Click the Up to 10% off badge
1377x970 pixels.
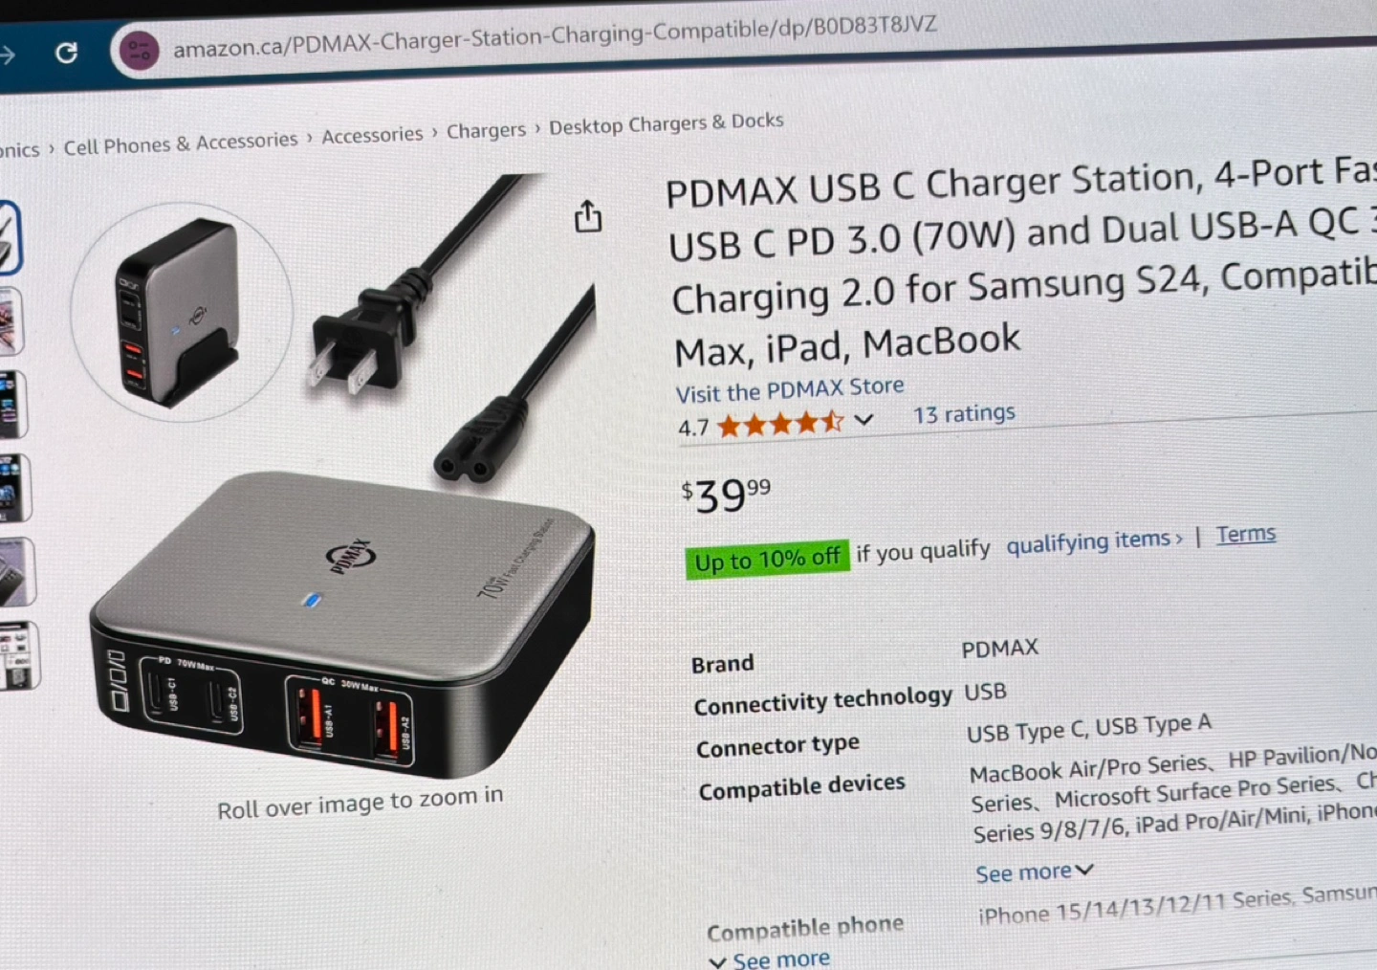click(x=767, y=559)
